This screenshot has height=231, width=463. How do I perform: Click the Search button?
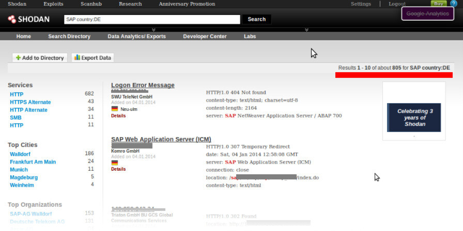pos(257,19)
